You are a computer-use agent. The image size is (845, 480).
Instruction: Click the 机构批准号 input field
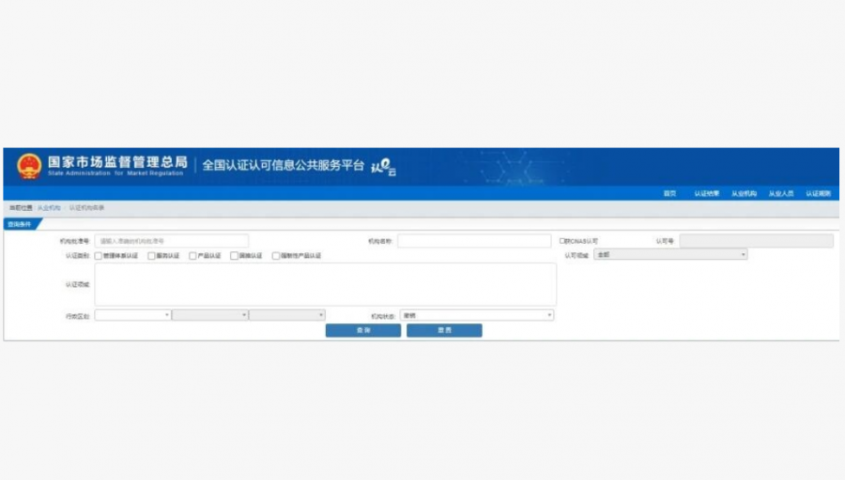pyautogui.click(x=172, y=241)
